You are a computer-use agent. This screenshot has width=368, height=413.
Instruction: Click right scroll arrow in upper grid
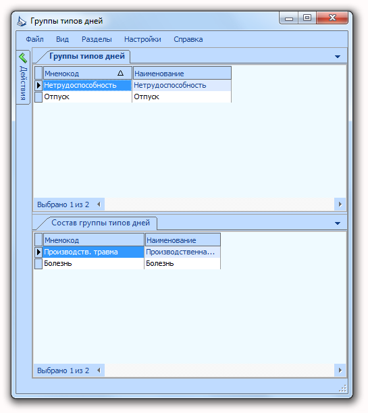(340, 204)
